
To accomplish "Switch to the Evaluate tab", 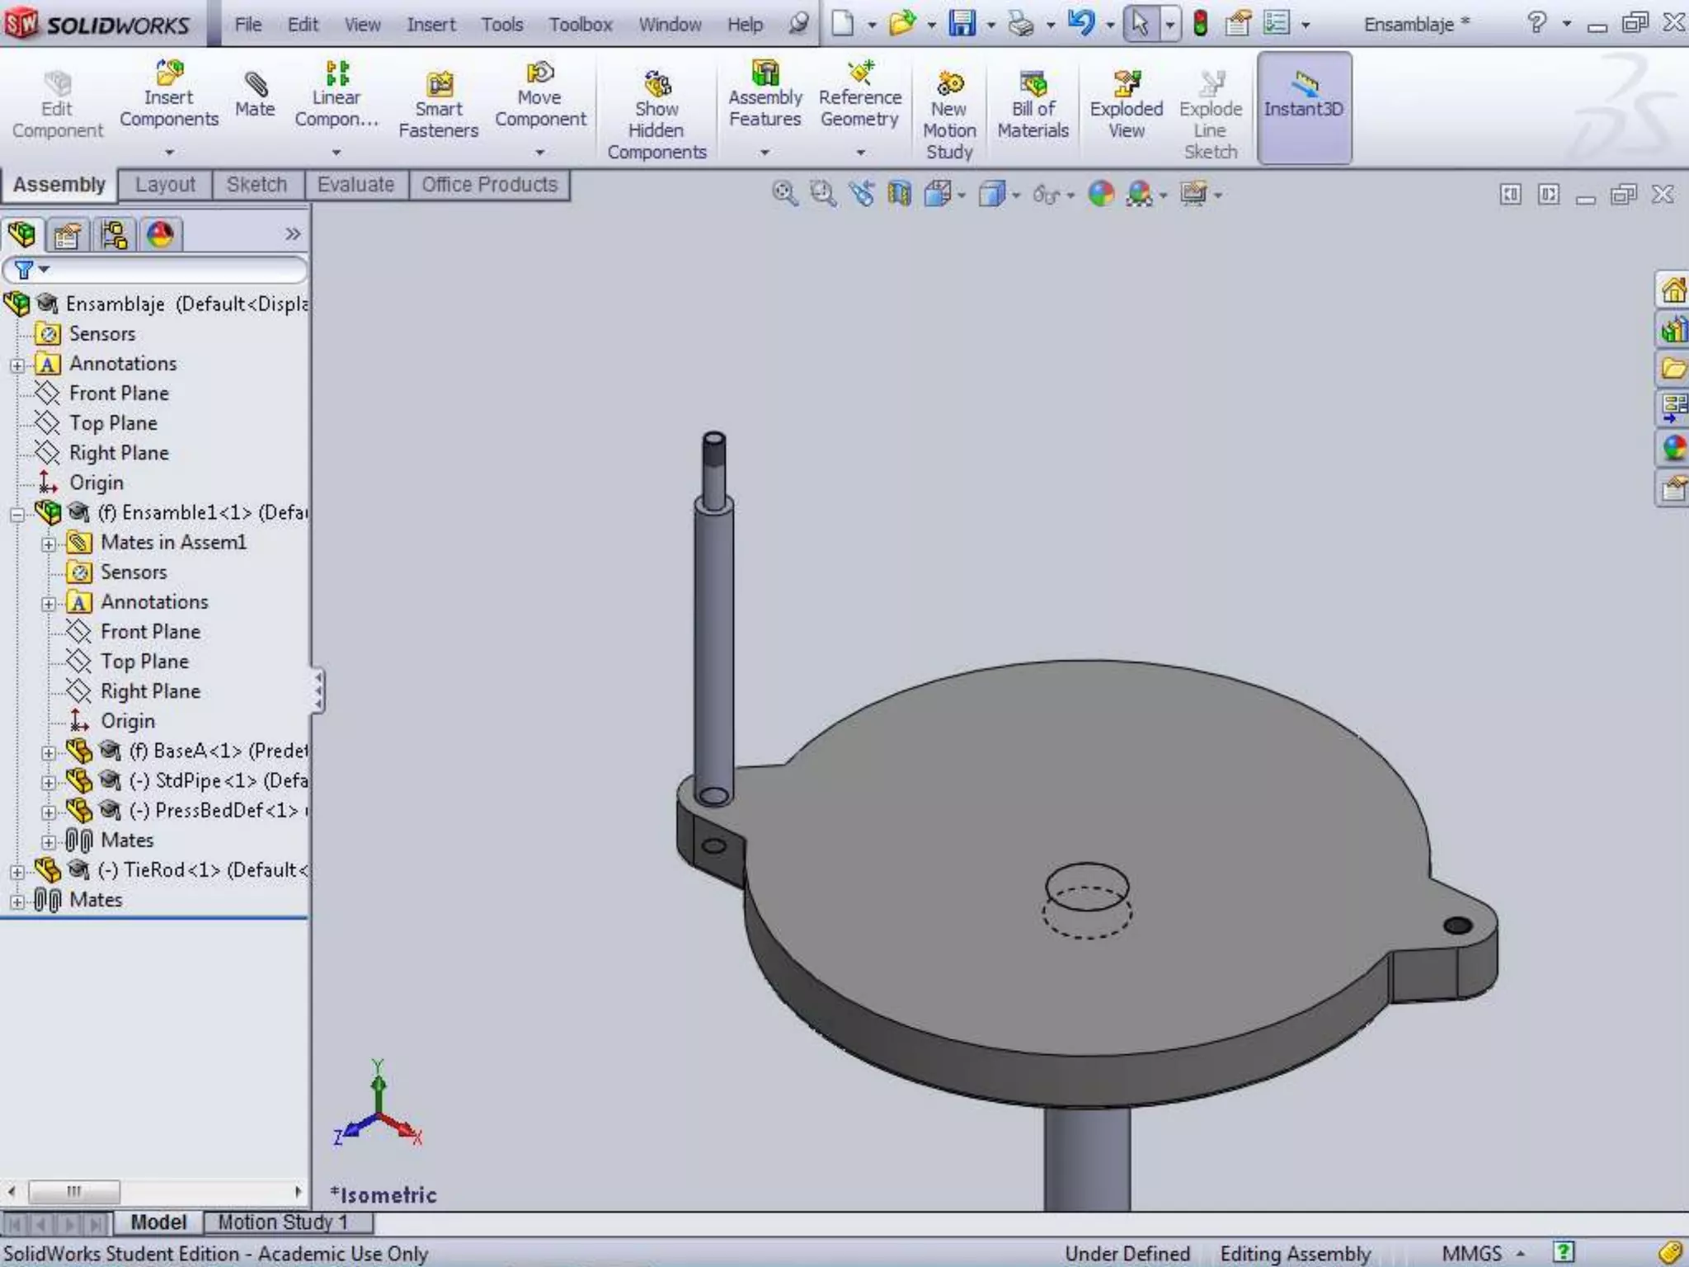I will point(355,185).
